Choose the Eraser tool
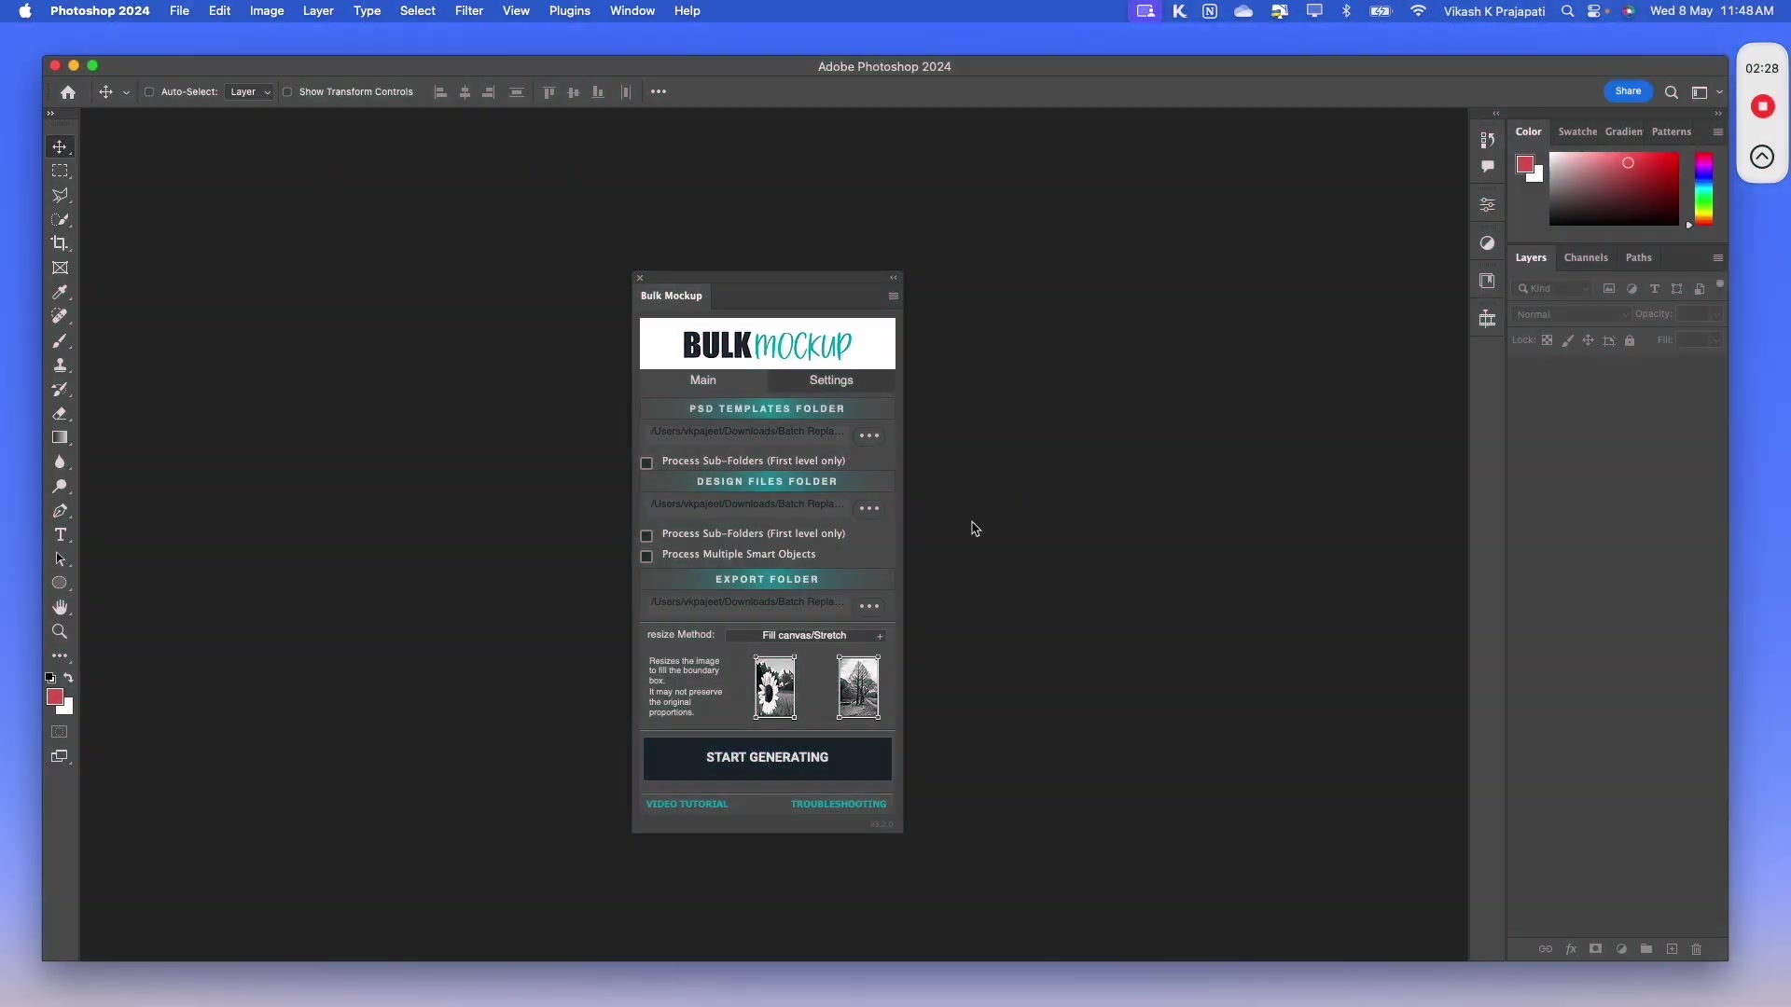1791x1007 pixels. (60, 414)
